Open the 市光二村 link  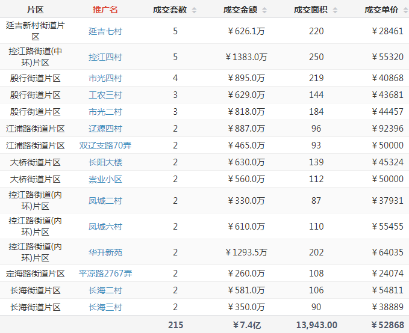tap(105, 112)
